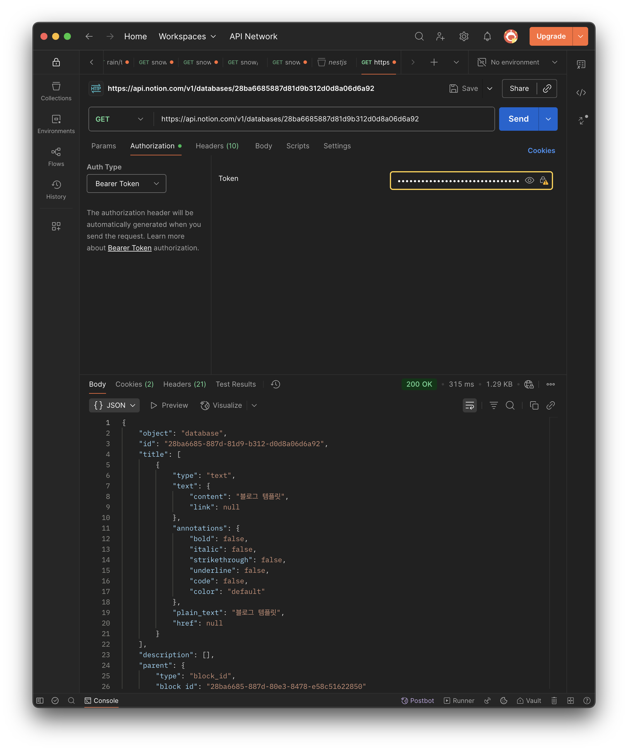Click the copy response body icon
Viewport: 628px width, 751px height.
[x=534, y=405]
